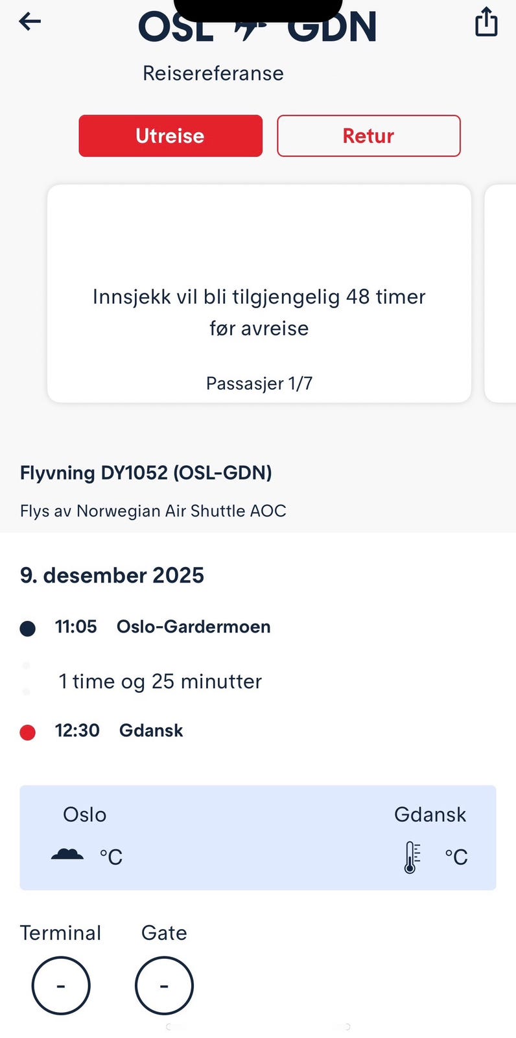
Task: Tap the airplane icon between OSL and GDN
Action: coord(250,30)
